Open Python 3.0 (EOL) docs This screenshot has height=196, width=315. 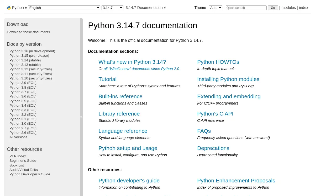(x=23, y=124)
